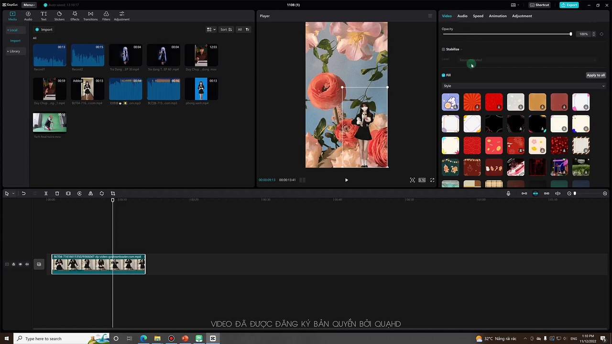612x344 pixels.
Task: Zoom in the timeline with plus magnifier
Action: (x=605, y=193)
